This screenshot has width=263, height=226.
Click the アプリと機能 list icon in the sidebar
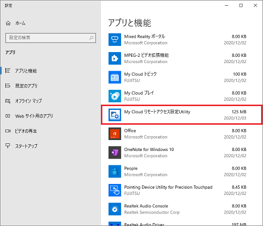pyautogui.click(x=8, y=71)
